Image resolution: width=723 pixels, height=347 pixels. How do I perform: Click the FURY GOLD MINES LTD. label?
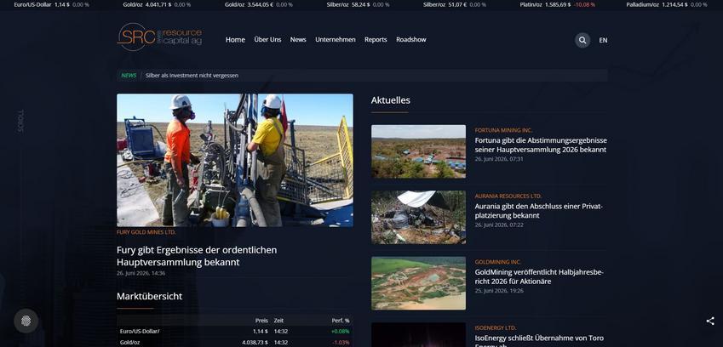146,232
